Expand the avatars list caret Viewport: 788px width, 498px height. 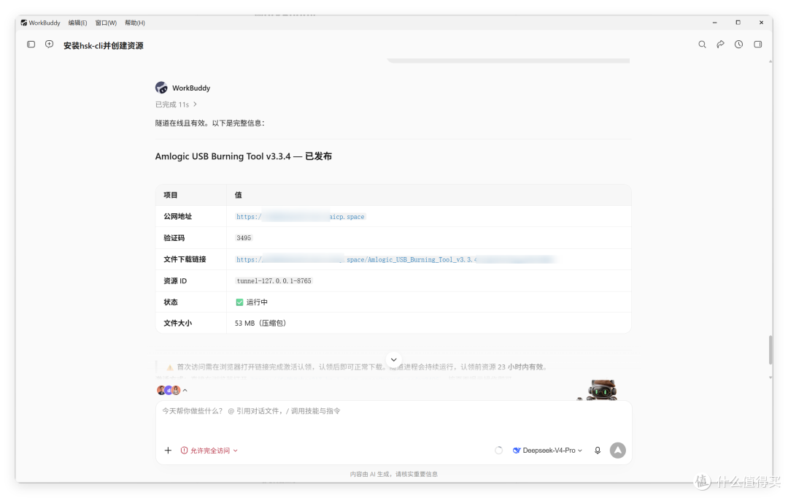(185, 391)
